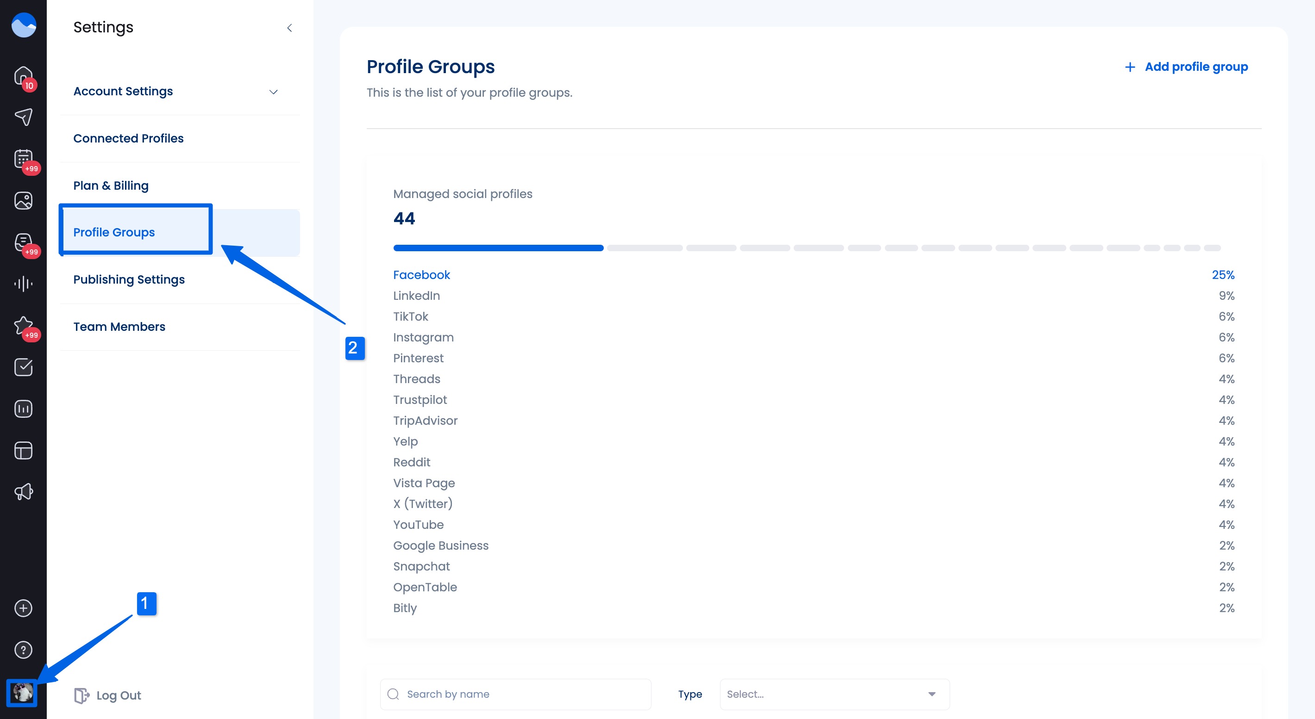Expand the Account Settings section
This screenshot has height=719, width=1315.
(x=273, y=92)
